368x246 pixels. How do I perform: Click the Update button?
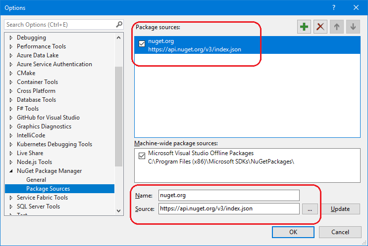(x=340, y=209)
